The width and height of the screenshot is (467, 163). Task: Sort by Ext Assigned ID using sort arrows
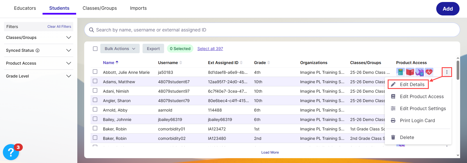point(241,63)
